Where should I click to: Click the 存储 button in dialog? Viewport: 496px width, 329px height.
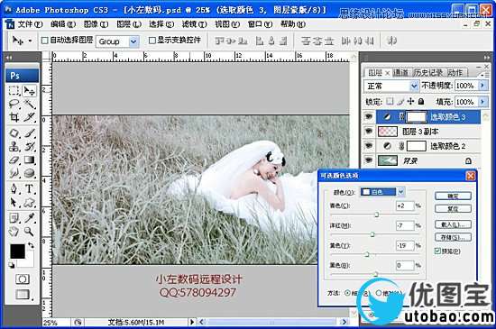[x=453, y=237]
